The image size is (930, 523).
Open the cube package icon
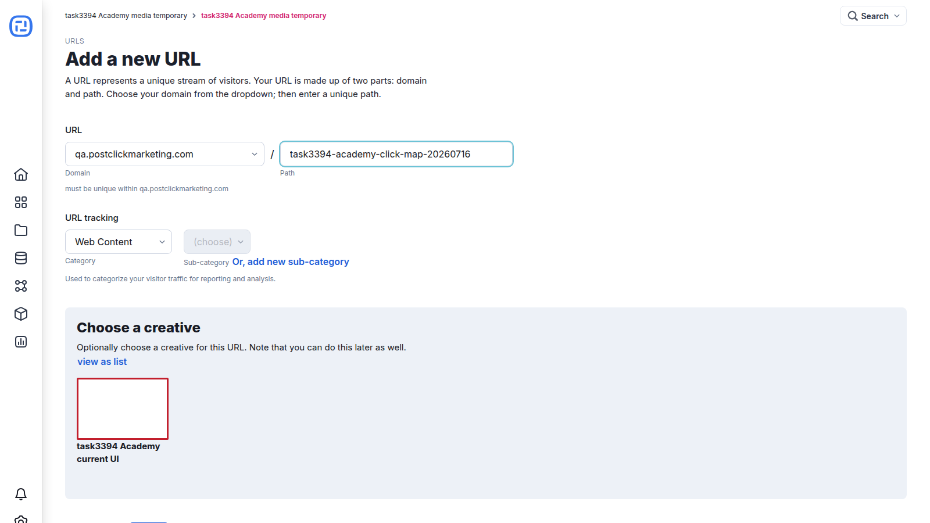21,314
